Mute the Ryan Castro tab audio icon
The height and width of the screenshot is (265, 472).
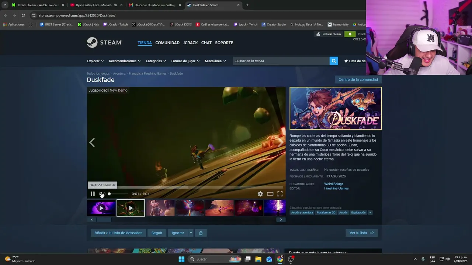[115, 5]
